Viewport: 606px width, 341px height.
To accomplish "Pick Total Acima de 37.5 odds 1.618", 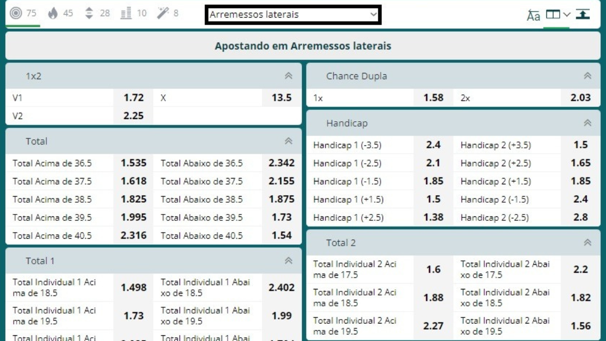I will 134,181.
